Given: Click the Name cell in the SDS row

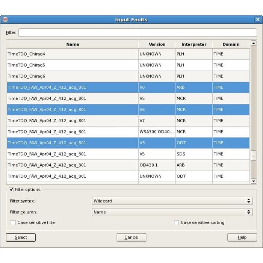Looking at the screenshot, I should (x=73, y=154).
